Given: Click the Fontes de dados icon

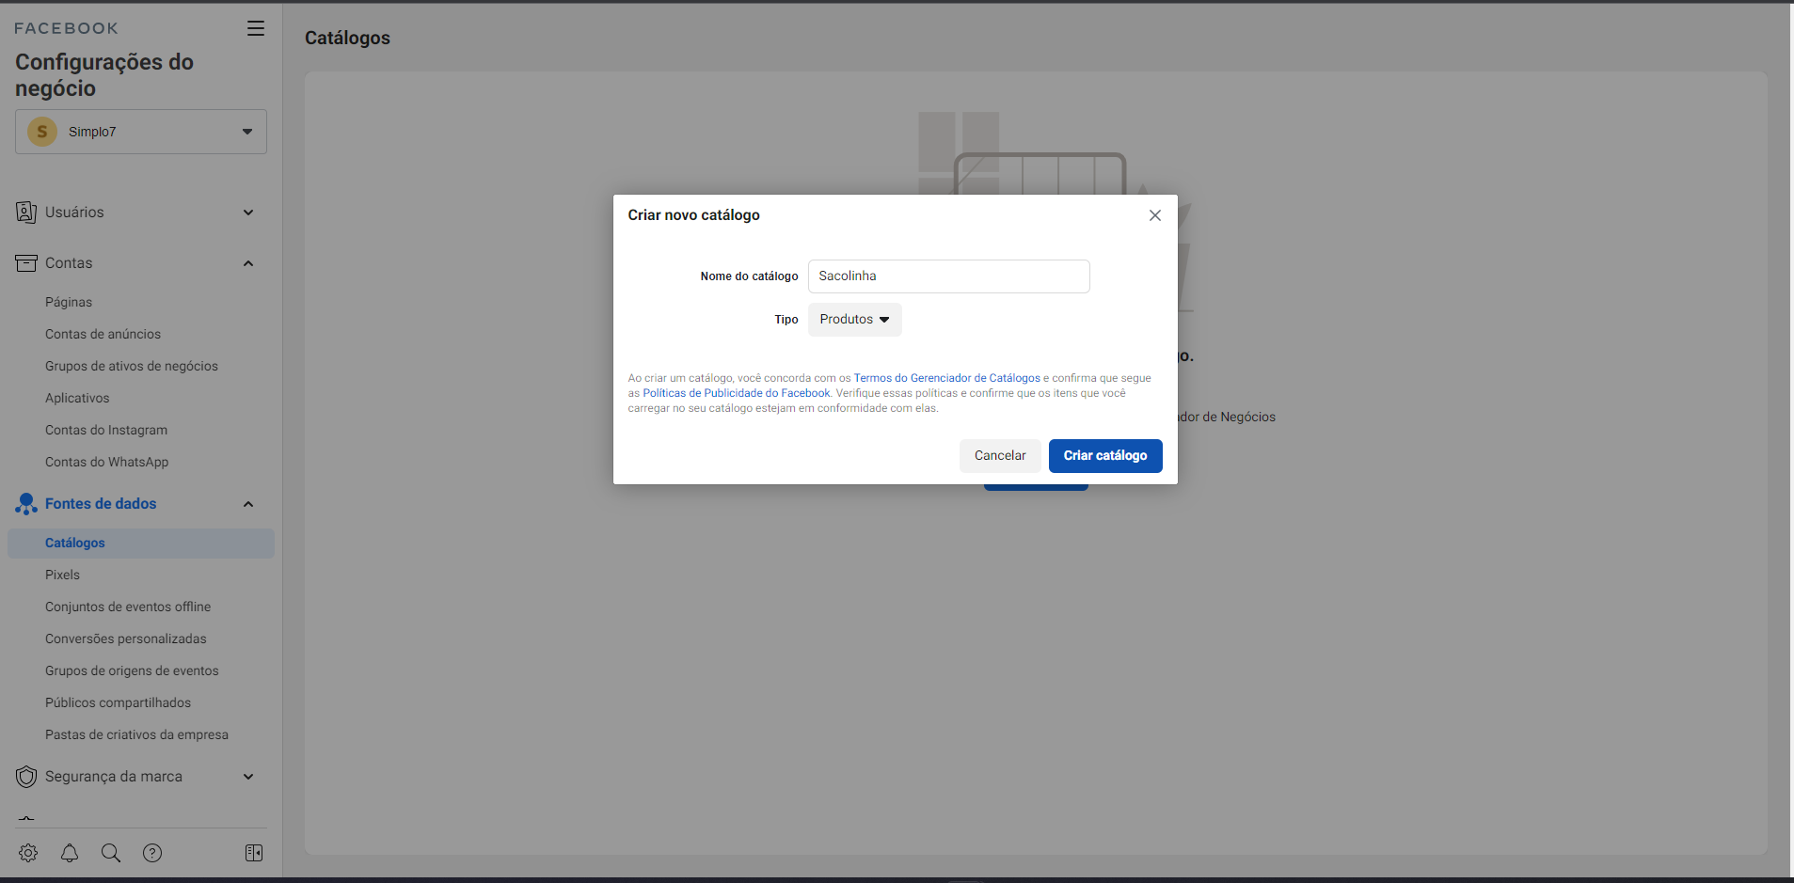Looking at the screenshot, I should click(26, 504).
